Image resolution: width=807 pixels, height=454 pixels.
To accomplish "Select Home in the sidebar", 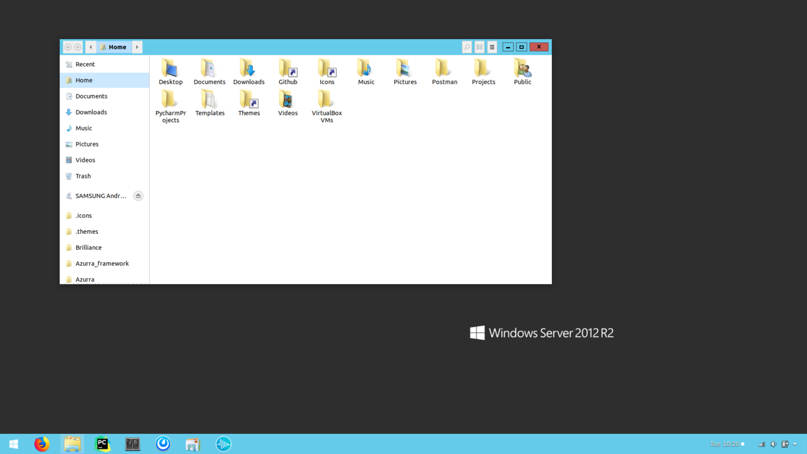I will (x=104, y=80).
